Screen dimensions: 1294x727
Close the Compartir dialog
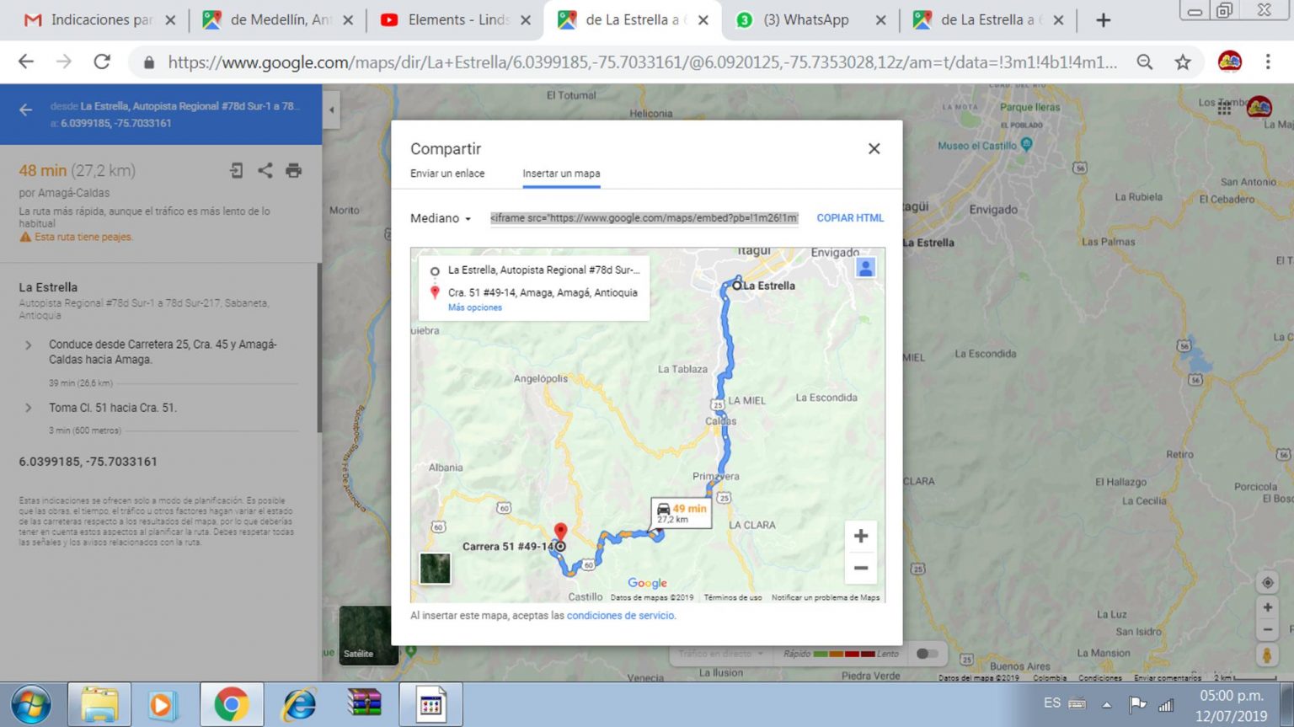click(x=874, y=149)
